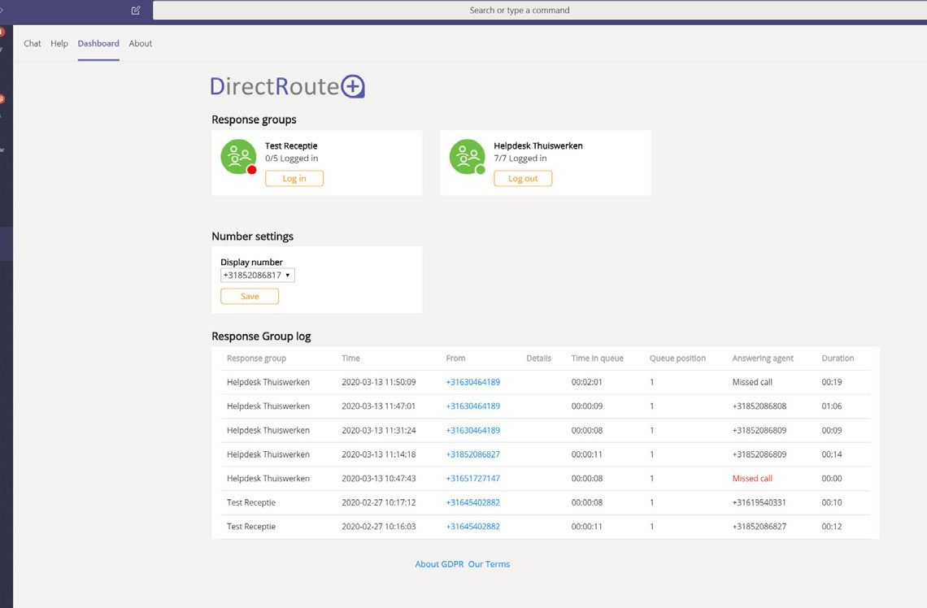Click the From column header
The image size is (927, 608).
click(455, 358)
